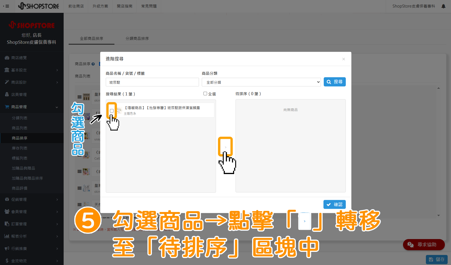
Task: Expand 行銷推廣 sidebar menu
Action: coord(57,249)
